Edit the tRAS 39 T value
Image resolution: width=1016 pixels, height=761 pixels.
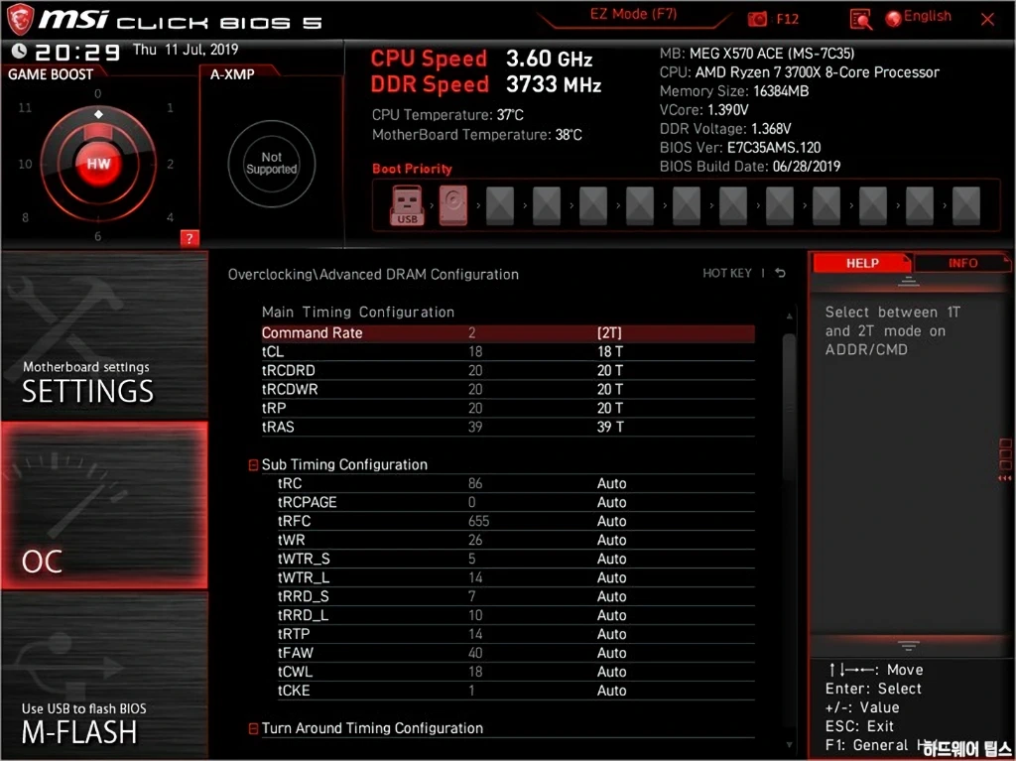(610, 427)
